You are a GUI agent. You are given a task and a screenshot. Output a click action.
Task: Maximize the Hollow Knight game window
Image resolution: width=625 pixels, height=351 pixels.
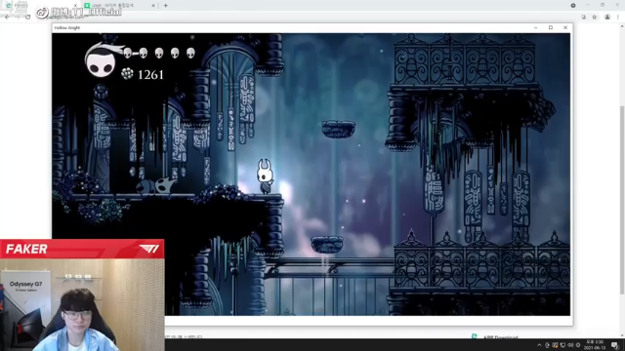coord(551,28)
